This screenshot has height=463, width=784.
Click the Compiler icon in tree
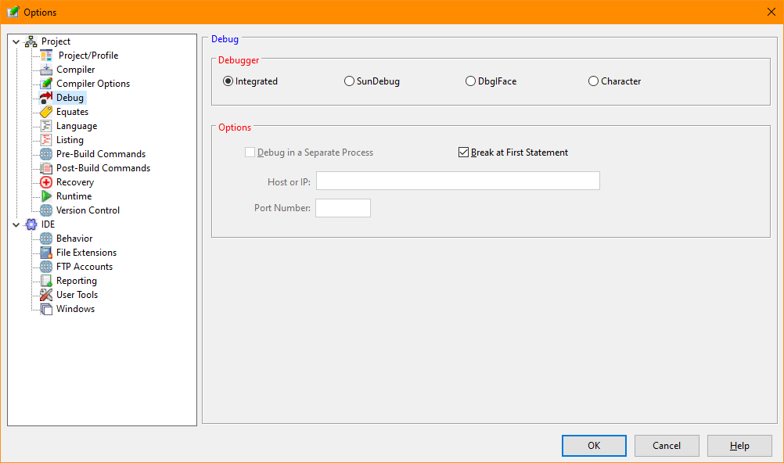[x=46, y=70]
